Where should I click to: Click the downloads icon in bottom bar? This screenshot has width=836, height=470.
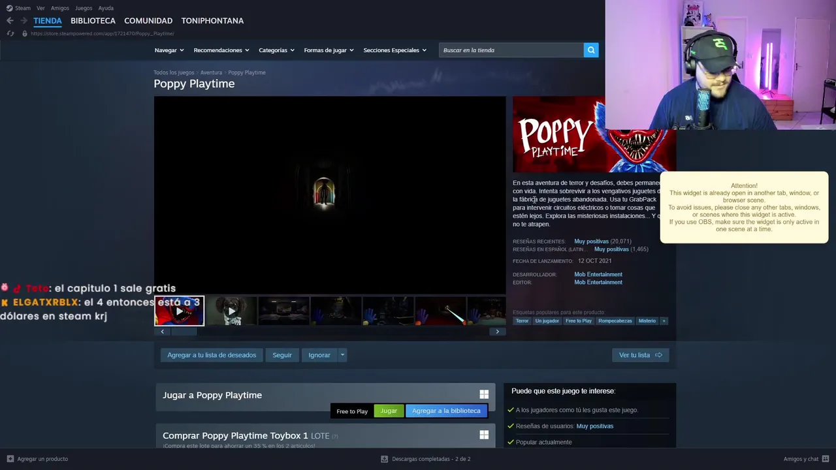(x=384, y=459)
